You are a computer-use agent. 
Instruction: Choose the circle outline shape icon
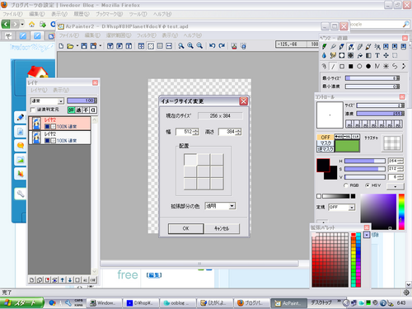point(359,66)
